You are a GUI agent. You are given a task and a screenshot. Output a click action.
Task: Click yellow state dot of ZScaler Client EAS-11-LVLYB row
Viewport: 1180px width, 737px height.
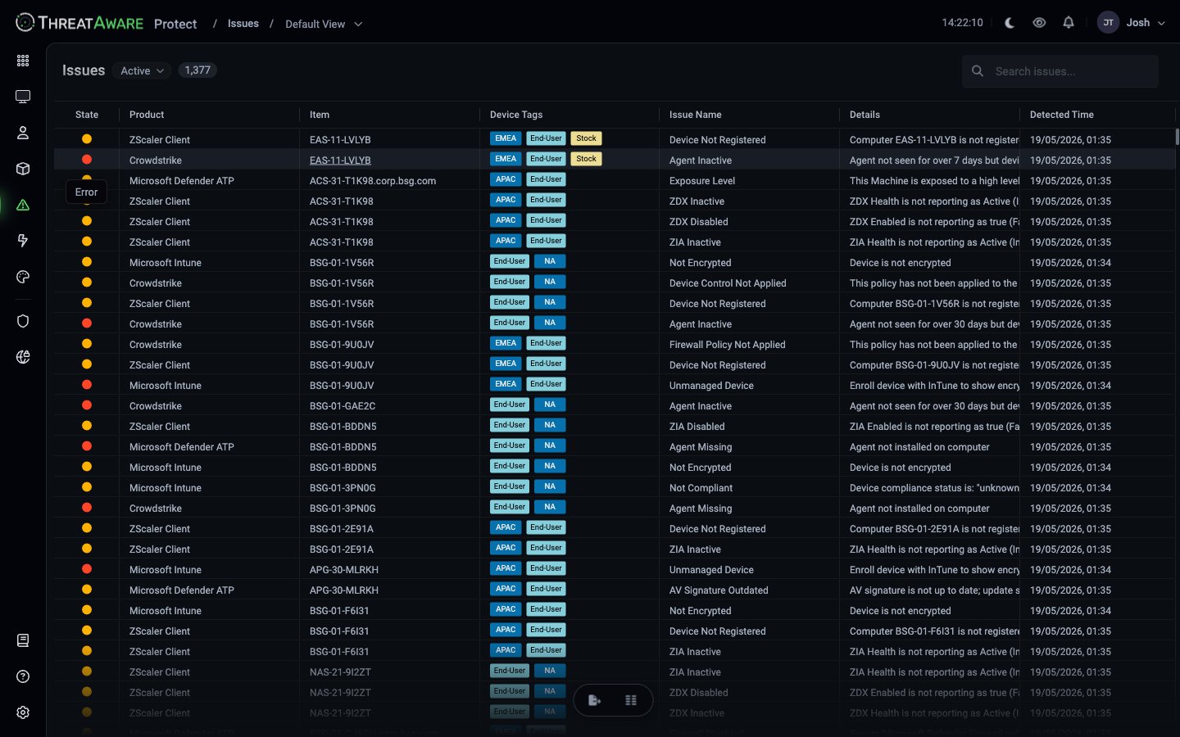pos(87,139)
